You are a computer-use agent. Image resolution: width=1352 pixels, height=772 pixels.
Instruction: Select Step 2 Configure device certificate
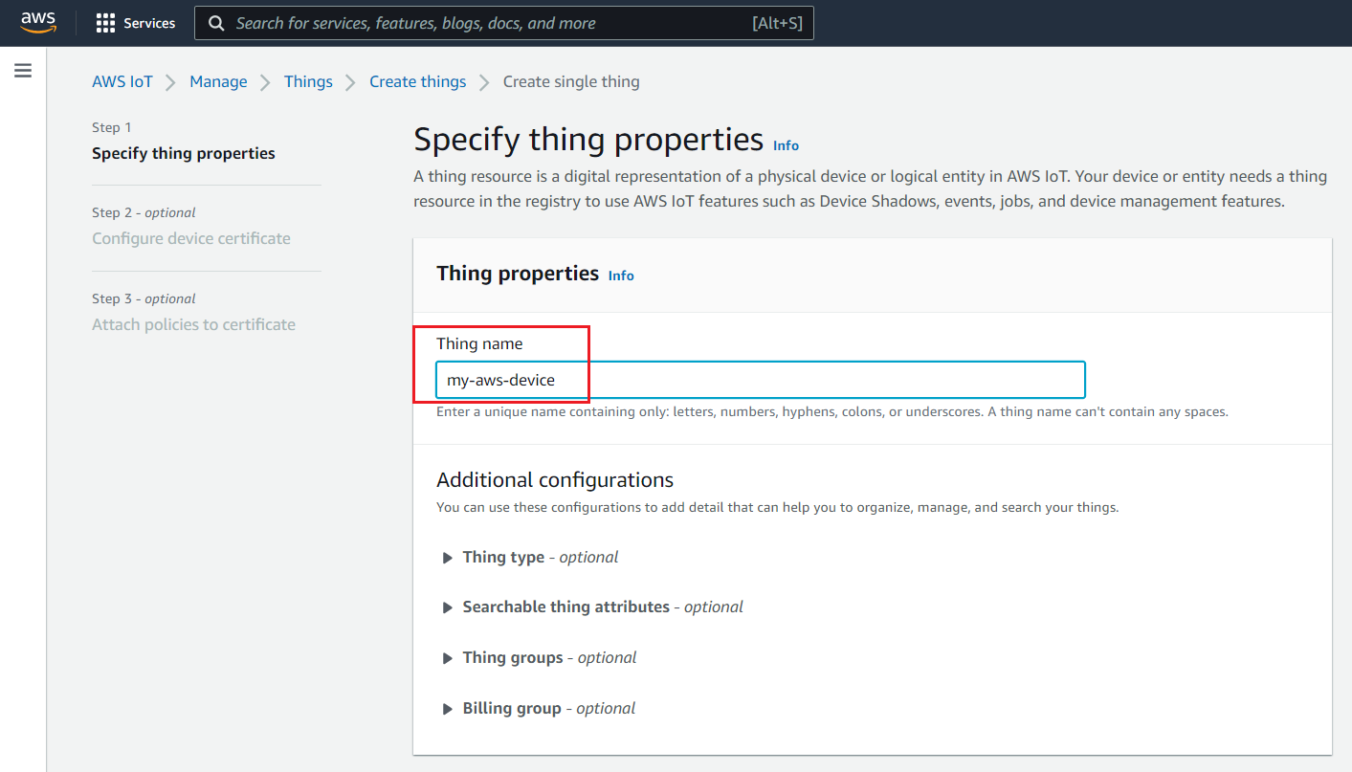[191, 238]
